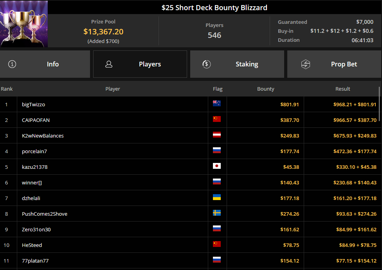Click the $801.91 bounty value
Screen dimensions: 382x270
click(x=289, y=105)
